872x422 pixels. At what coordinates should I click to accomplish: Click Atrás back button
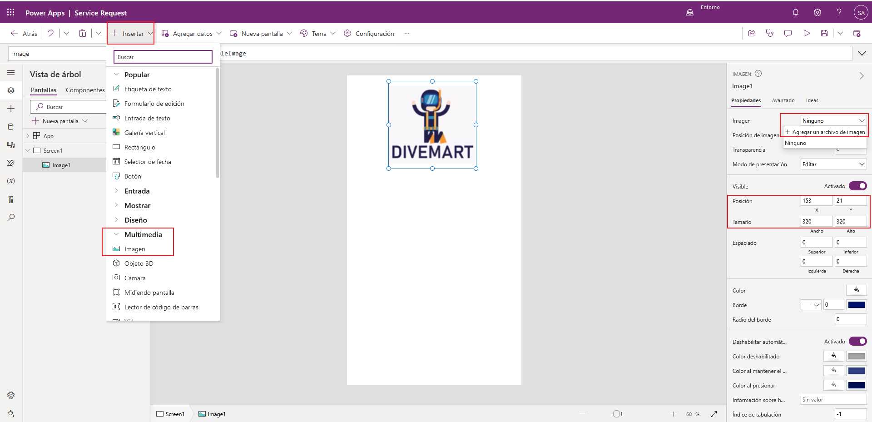pyautogui.click(x=24, y=33)
